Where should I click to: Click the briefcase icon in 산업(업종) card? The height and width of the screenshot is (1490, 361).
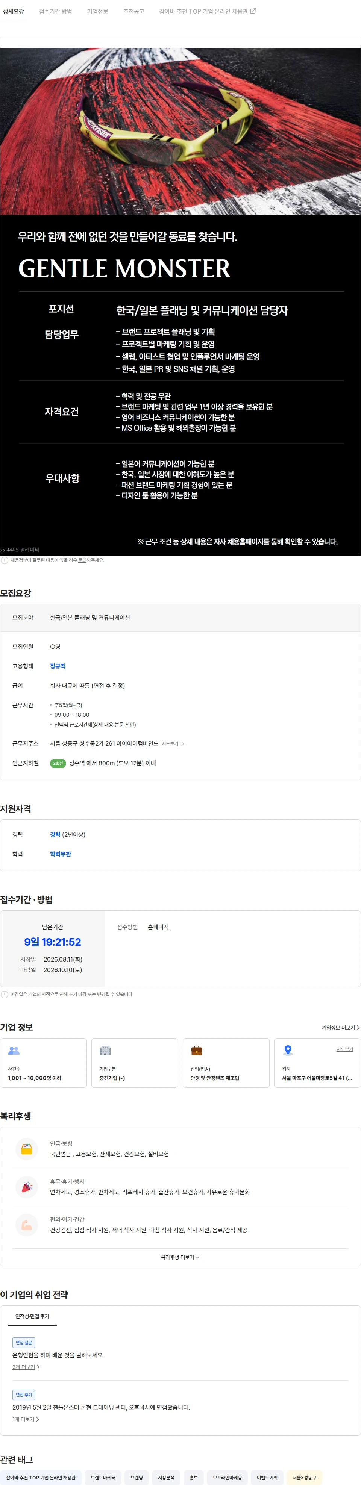pos(197,1050)
